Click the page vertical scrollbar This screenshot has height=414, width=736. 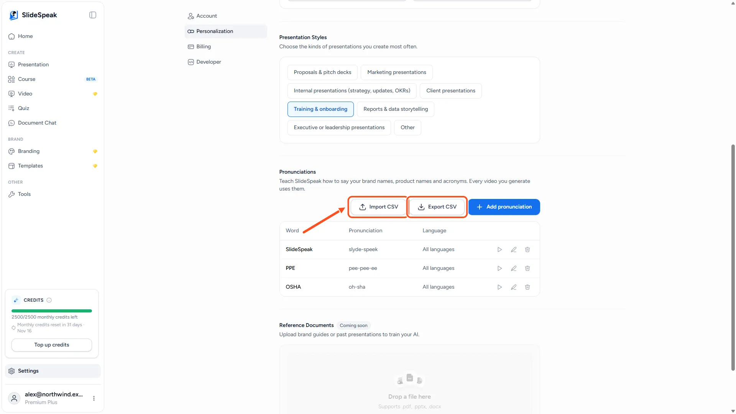(733, 258)
